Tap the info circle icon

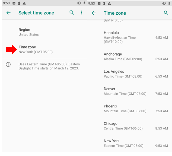click(x=8, y=64)
